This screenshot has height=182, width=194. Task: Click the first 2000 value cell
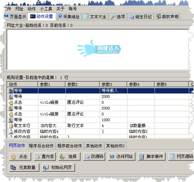pyautogui.click(x=113, y=96)
